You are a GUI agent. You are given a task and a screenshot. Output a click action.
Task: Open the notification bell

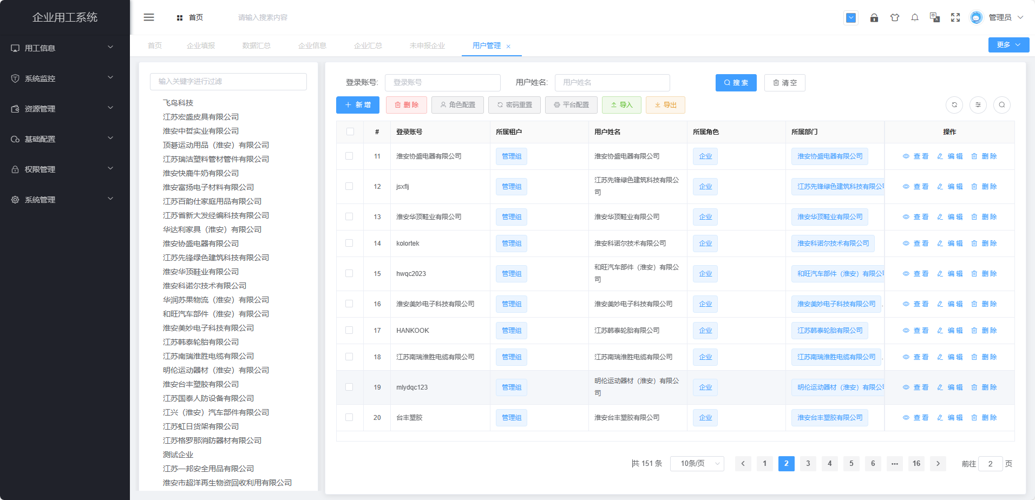(914, 18)
